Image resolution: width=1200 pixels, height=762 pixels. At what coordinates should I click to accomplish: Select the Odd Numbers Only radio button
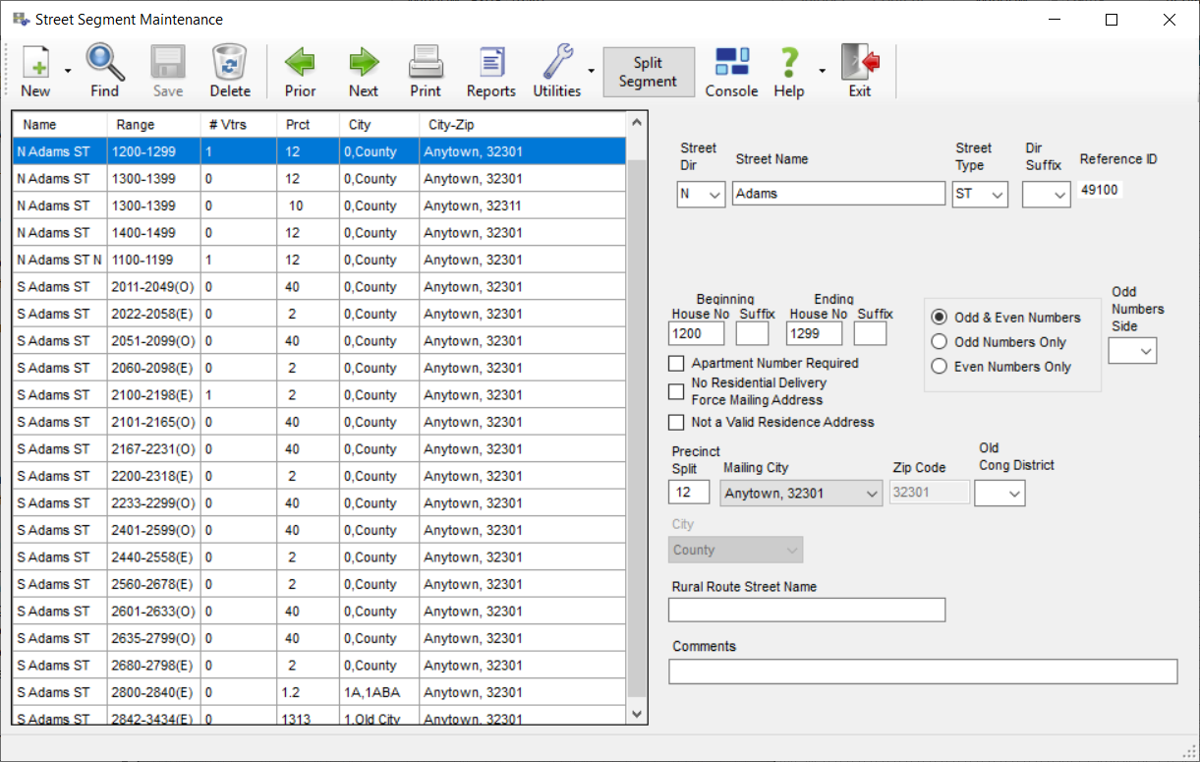pyautogui.click(x=940, y=342)
